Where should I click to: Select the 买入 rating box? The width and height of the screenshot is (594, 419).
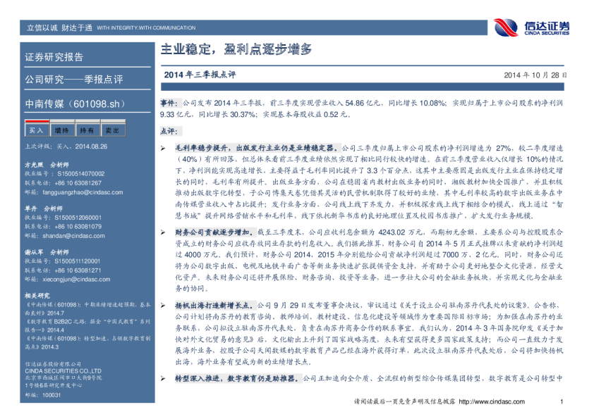[x=35, y=130]
